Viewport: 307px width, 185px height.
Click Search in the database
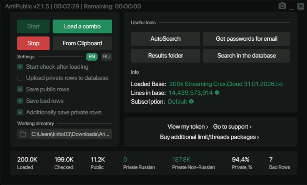246,56
